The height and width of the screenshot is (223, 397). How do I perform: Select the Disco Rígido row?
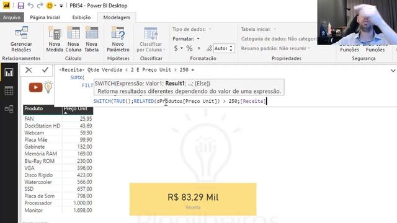tap(58, 175)
